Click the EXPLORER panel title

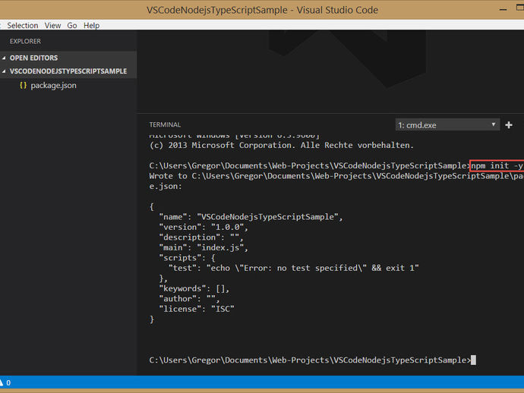tap(25, 42)
